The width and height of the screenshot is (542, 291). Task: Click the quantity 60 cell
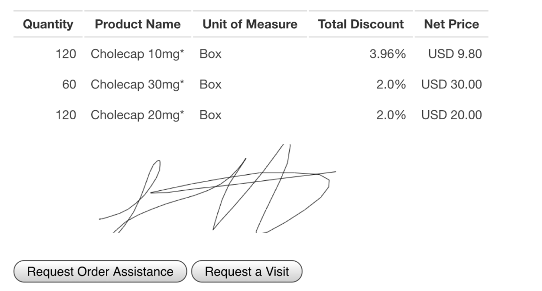point(69,85)
